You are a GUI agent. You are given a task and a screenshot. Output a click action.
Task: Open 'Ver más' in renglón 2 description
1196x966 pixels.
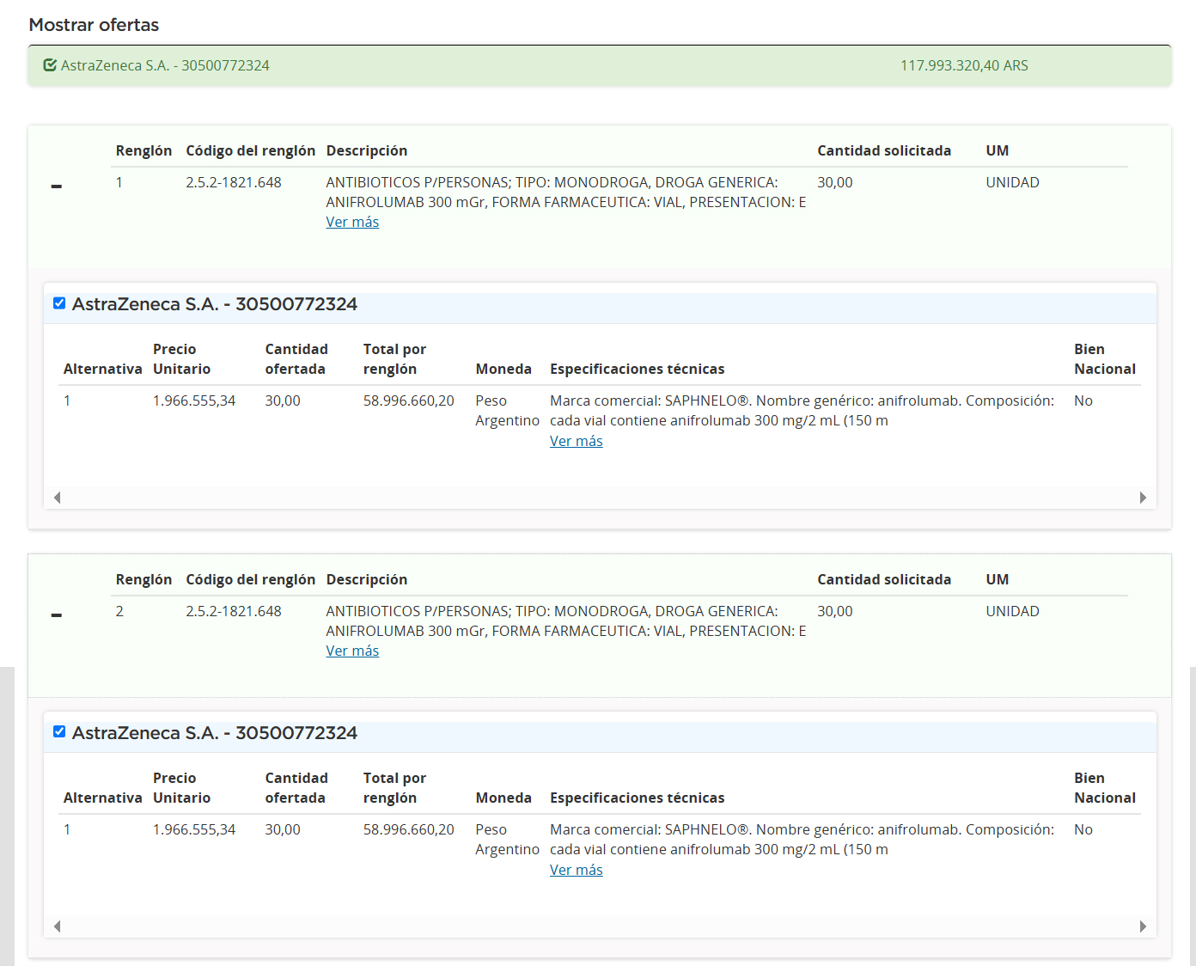point(352,651)
